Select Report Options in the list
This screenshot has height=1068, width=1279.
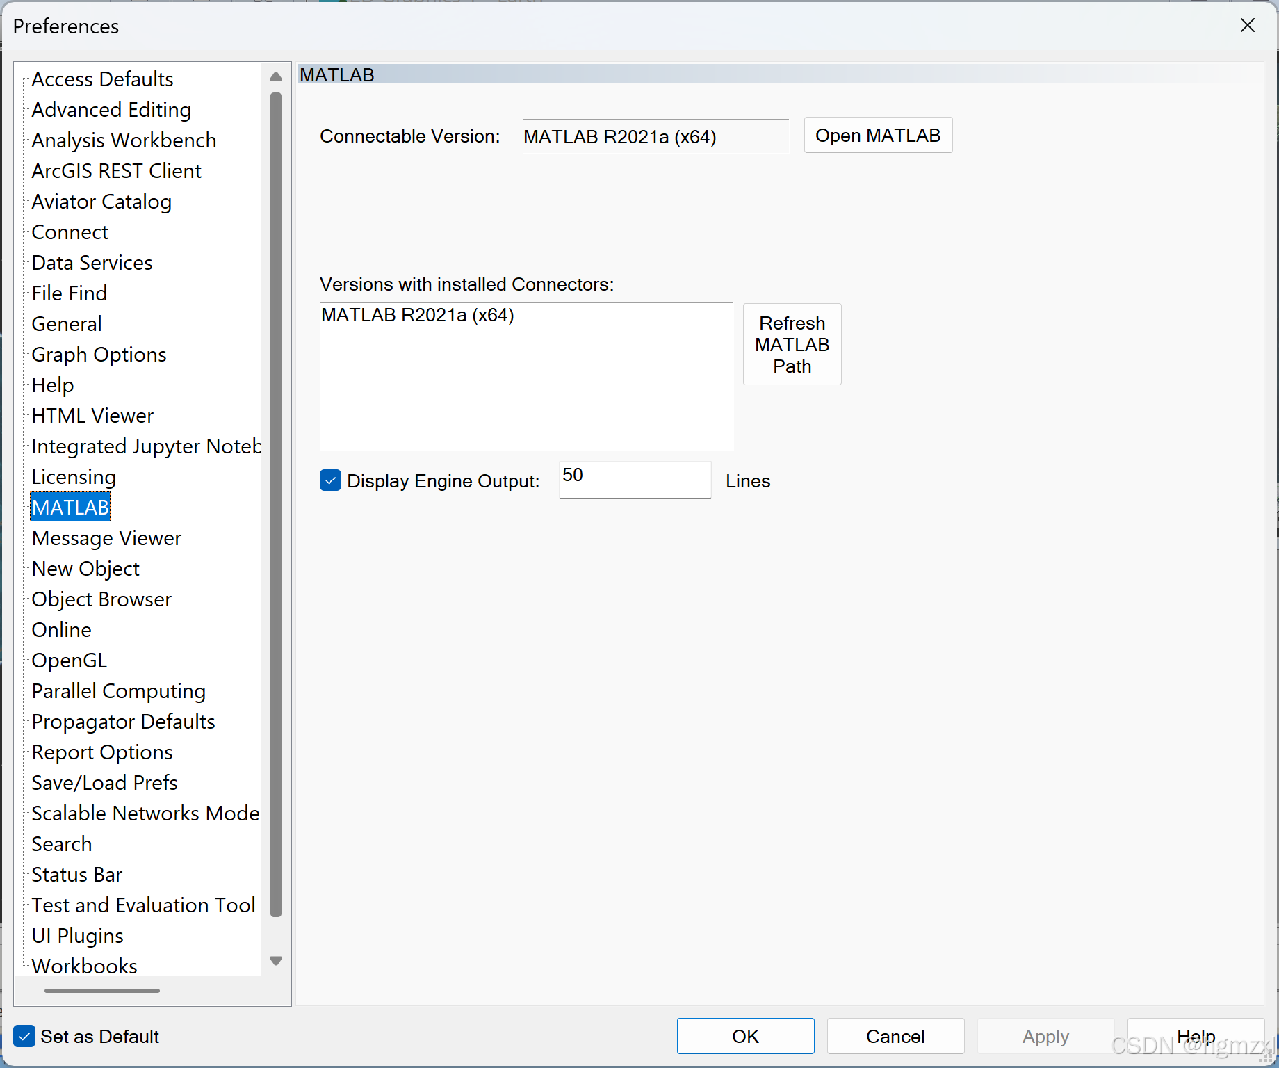pos(102,752)
